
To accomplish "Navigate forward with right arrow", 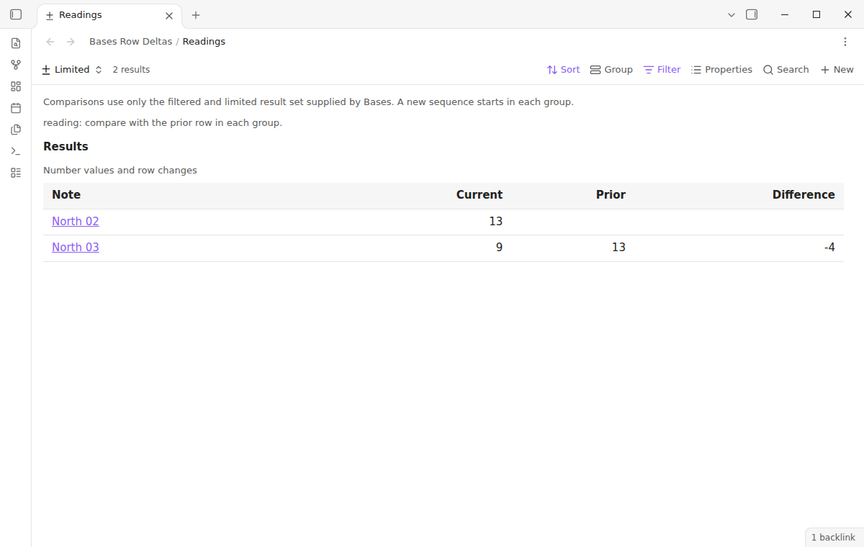I will point(71,42).
